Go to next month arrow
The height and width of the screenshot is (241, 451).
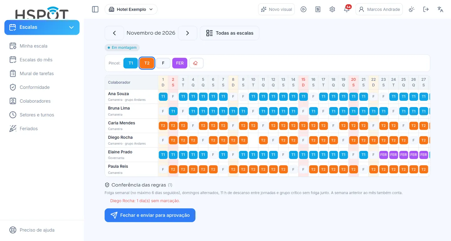[x=188, y=33]
